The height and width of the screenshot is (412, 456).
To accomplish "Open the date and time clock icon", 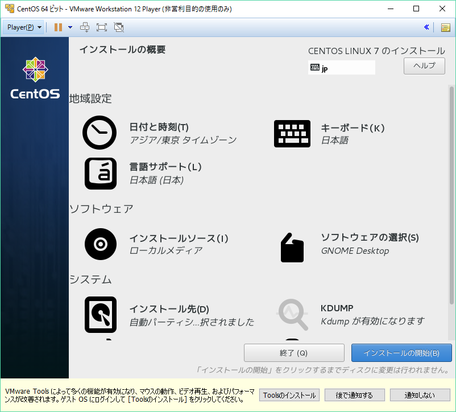I will [100, 133].
